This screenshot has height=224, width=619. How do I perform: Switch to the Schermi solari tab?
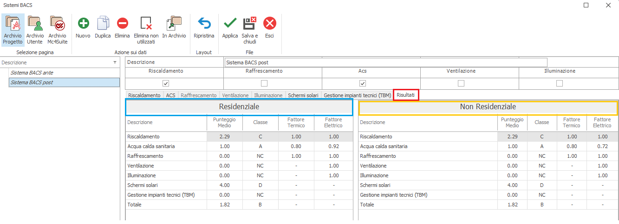pyautogui.click(x=303, y=95)
